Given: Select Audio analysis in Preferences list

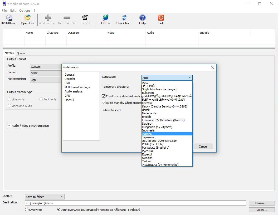Looking at the screenshot, I should pos(74,91).
